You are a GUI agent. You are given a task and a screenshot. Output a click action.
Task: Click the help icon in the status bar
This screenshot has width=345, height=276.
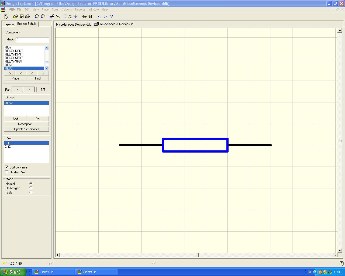[x=342, y=263]
